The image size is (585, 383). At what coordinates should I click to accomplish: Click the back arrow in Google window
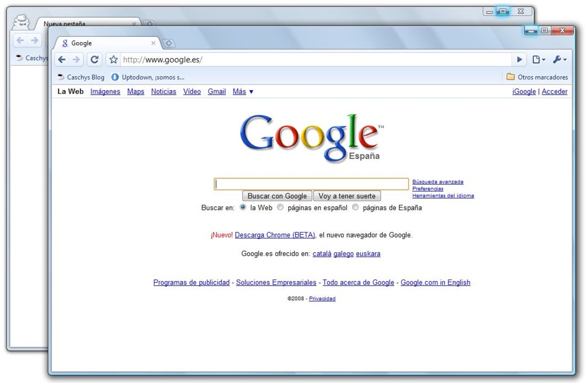click(x=62, y=60)
